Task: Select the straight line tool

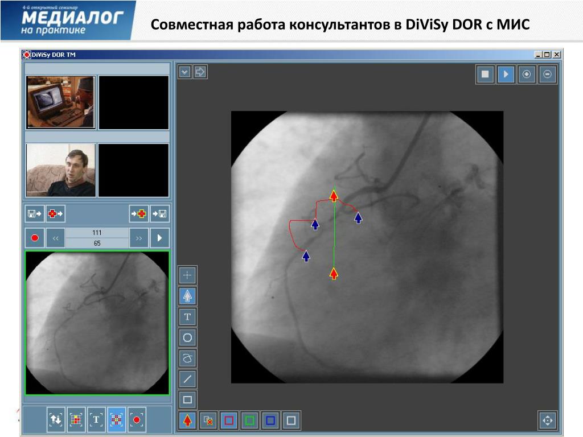Action: pos(187,379)
